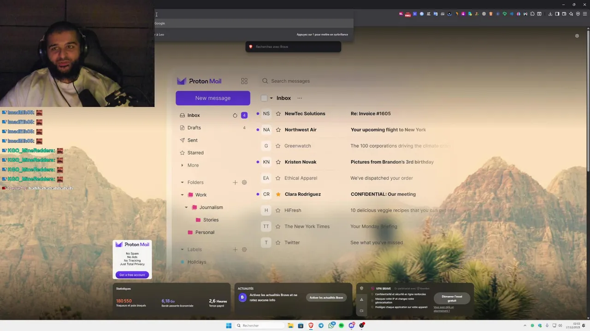Screen dimensions: 590x331
Task: Open the Brave downloads icon in toolbar
Action: click(x=550, y=14)
